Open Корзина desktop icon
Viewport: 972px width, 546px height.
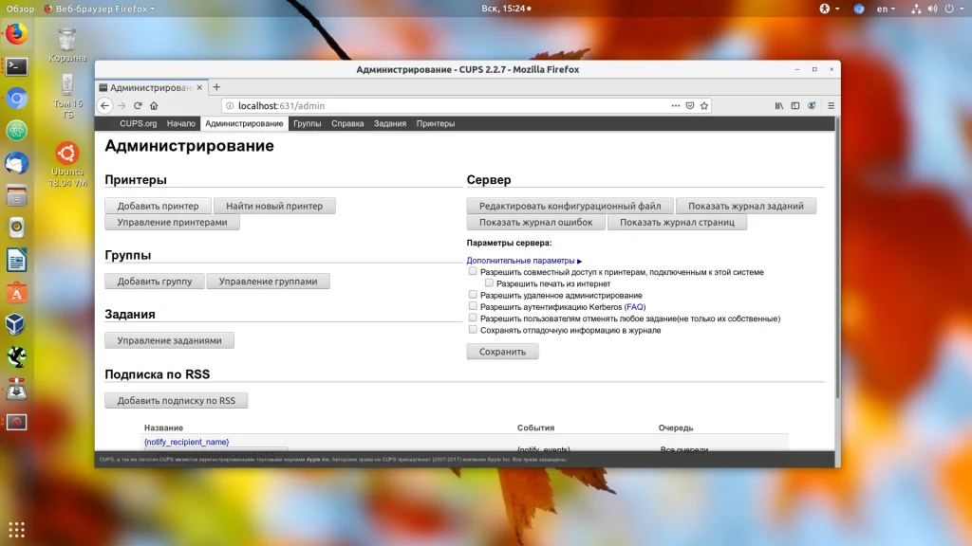pyautogui.click(x=67, y=45)
